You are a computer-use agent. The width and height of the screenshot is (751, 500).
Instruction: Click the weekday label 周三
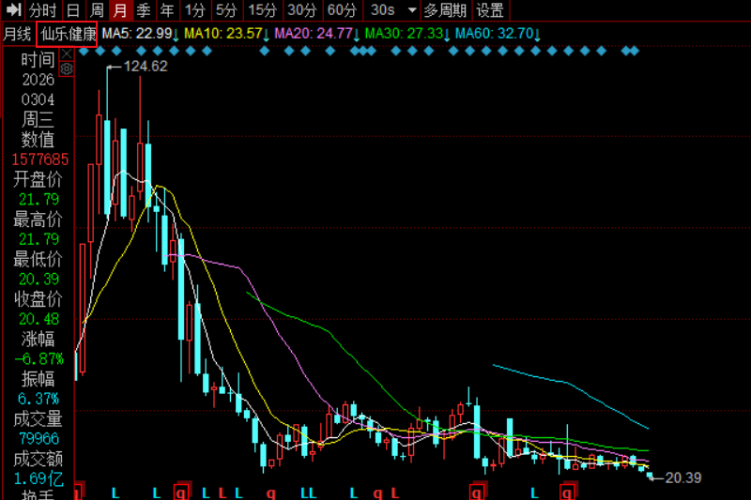click(38, 120)
